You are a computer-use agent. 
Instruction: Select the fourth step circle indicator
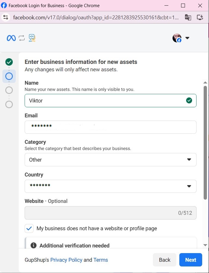(9, 104)
